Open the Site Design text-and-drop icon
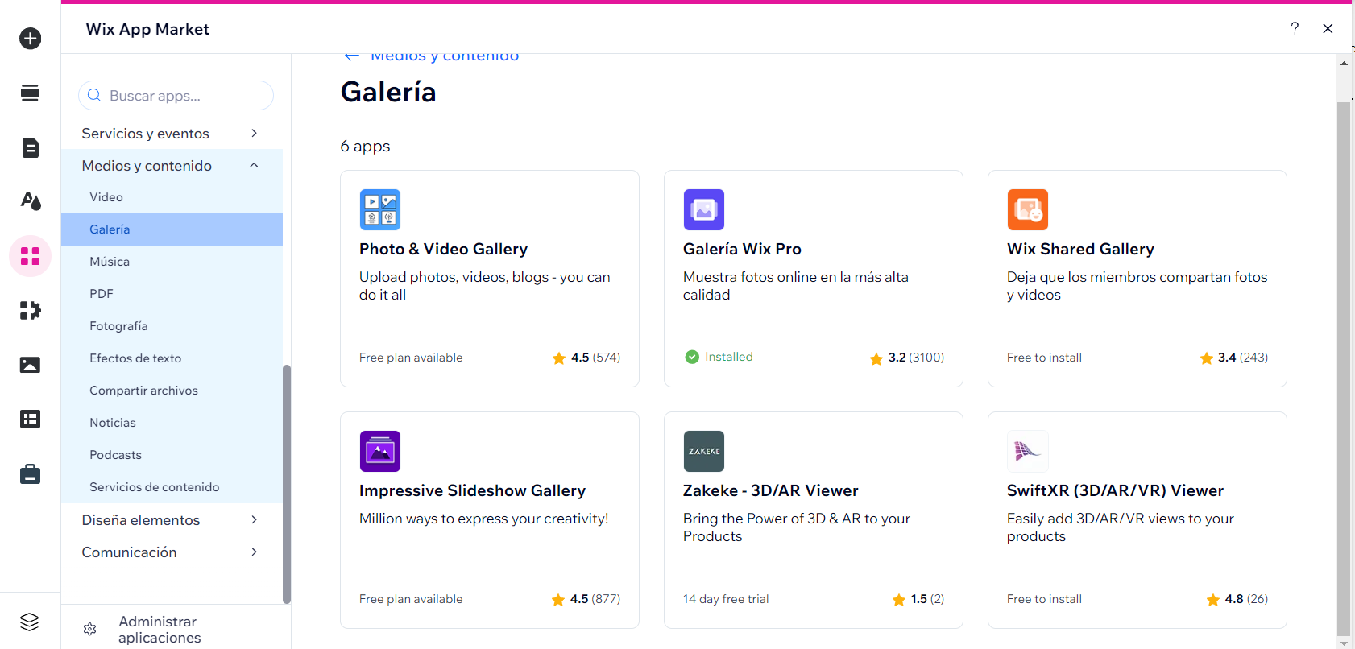1355x649 pixels. tap(31, 201)
